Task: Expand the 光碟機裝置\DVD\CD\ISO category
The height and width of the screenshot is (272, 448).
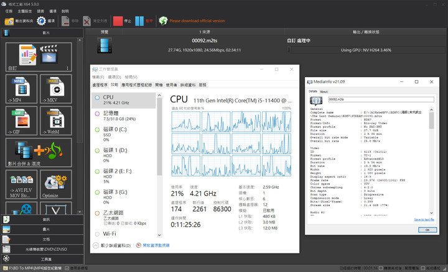Action: coord(42,249)
